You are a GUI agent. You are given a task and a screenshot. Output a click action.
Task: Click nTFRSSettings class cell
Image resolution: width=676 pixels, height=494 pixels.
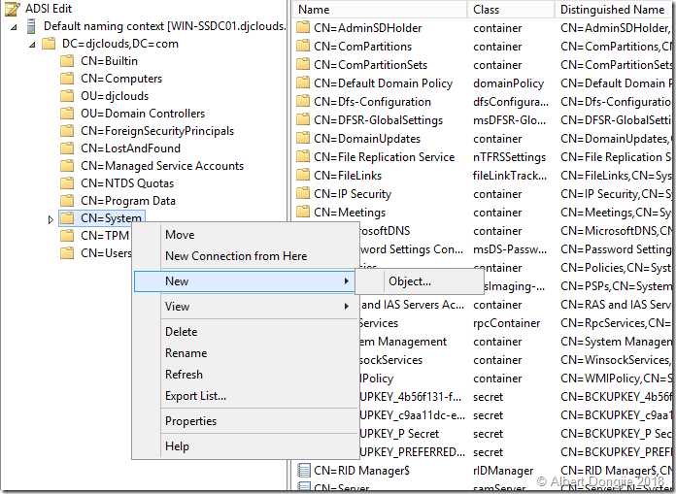[509, 157]
